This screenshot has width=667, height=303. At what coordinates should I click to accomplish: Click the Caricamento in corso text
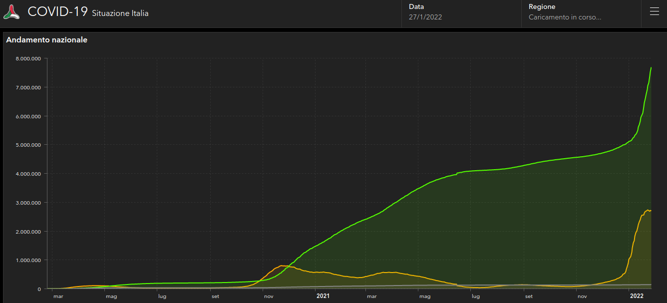click(565, 17)
